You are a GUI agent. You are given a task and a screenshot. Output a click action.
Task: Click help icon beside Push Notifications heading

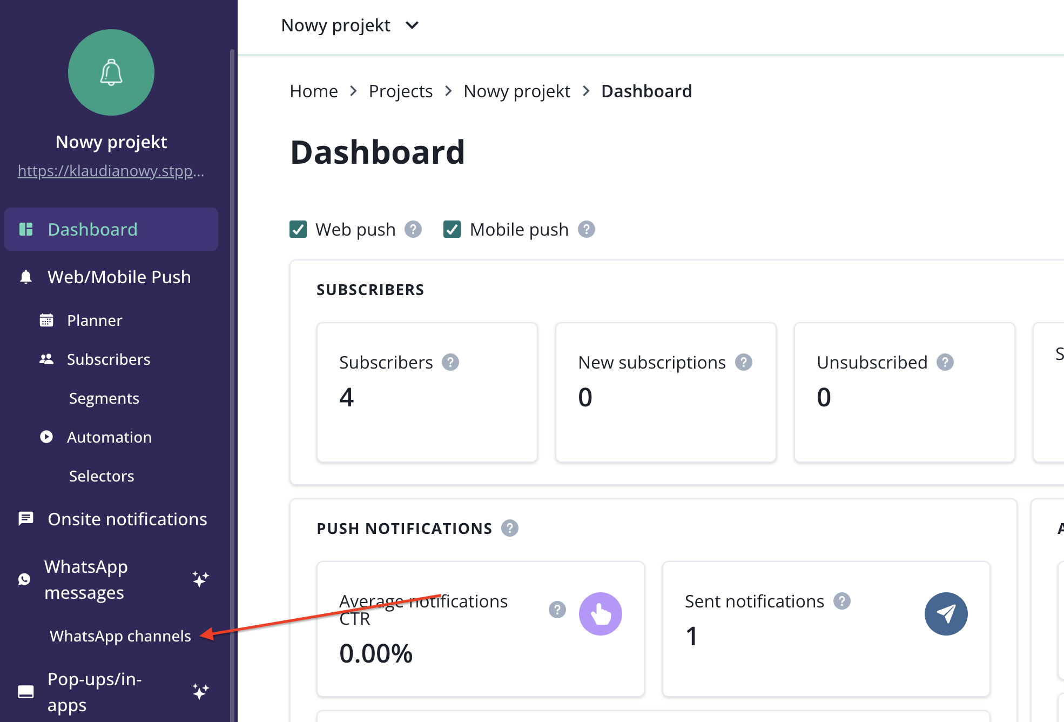[x=509, y=528]
